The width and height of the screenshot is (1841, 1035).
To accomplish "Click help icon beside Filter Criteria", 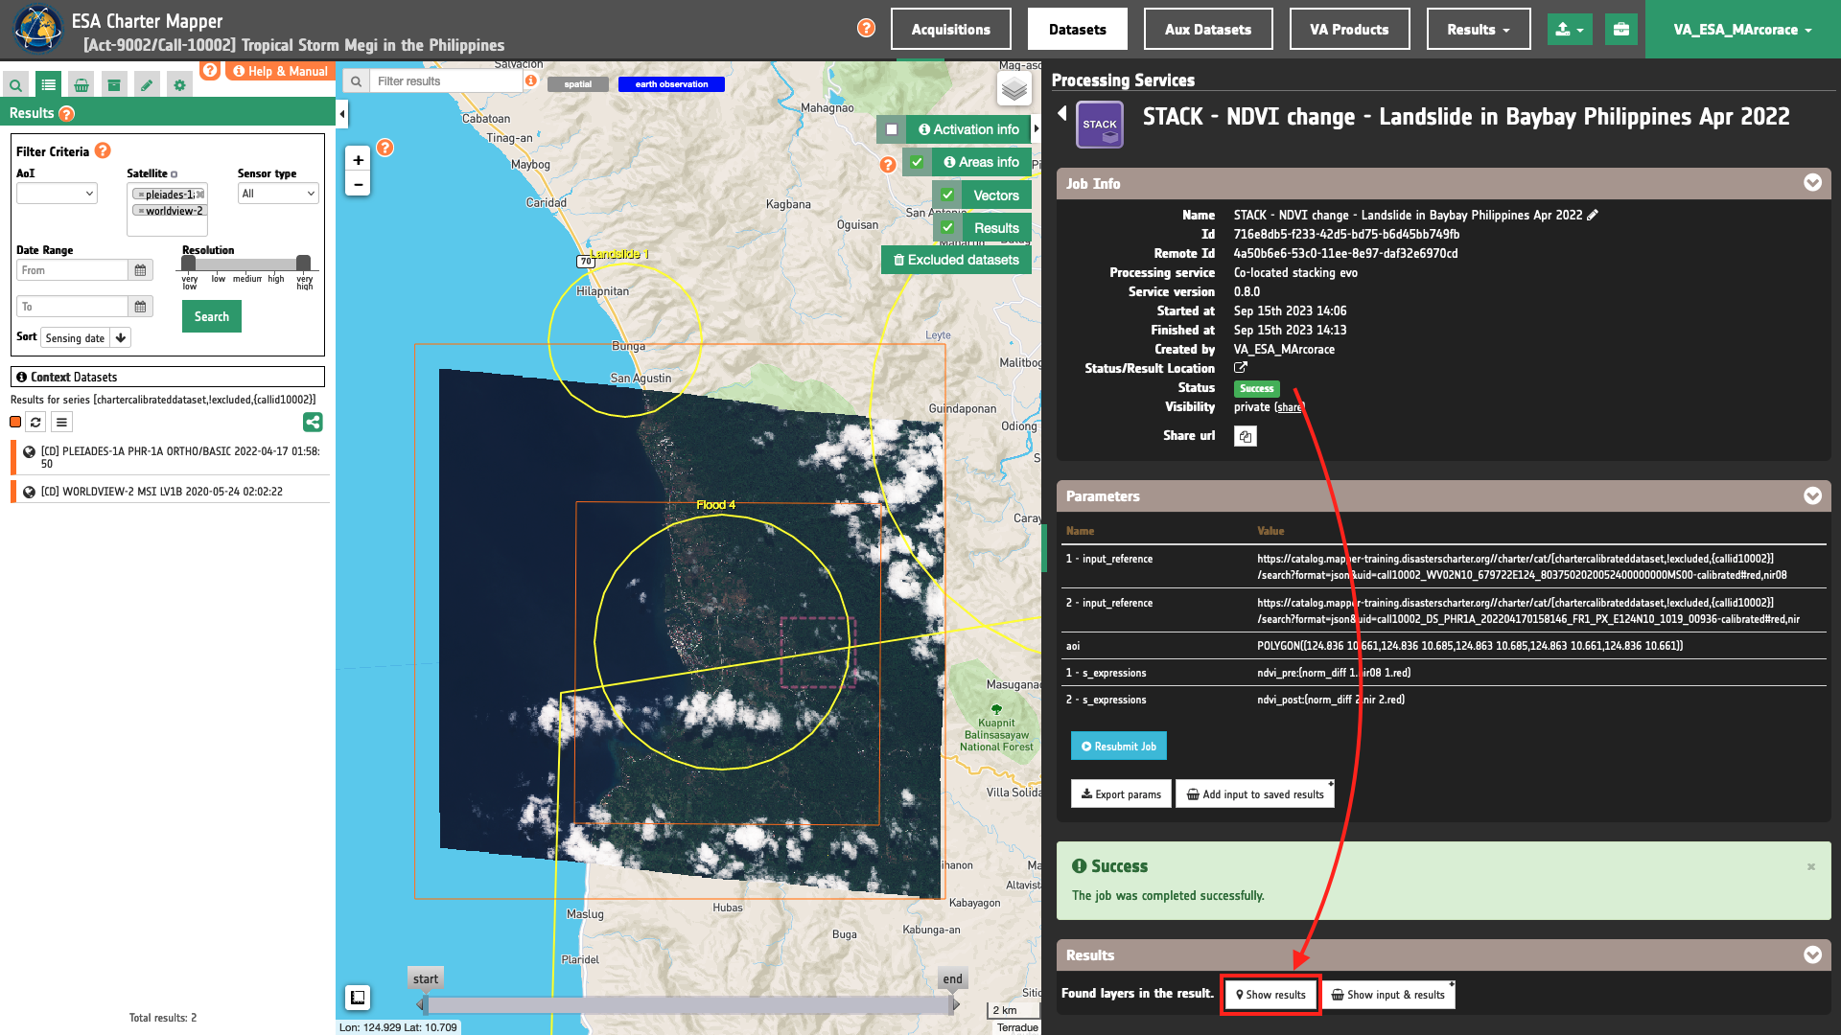I will [103, 150].
